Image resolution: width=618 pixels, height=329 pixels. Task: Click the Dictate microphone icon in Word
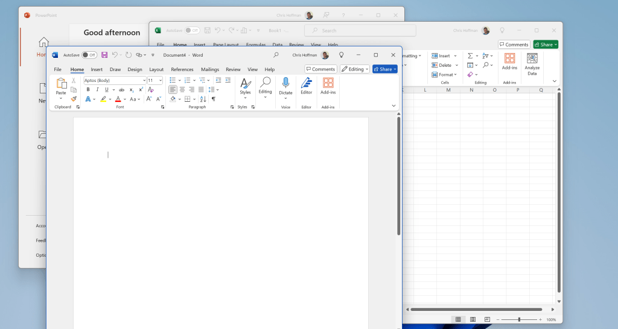point(285,83)
